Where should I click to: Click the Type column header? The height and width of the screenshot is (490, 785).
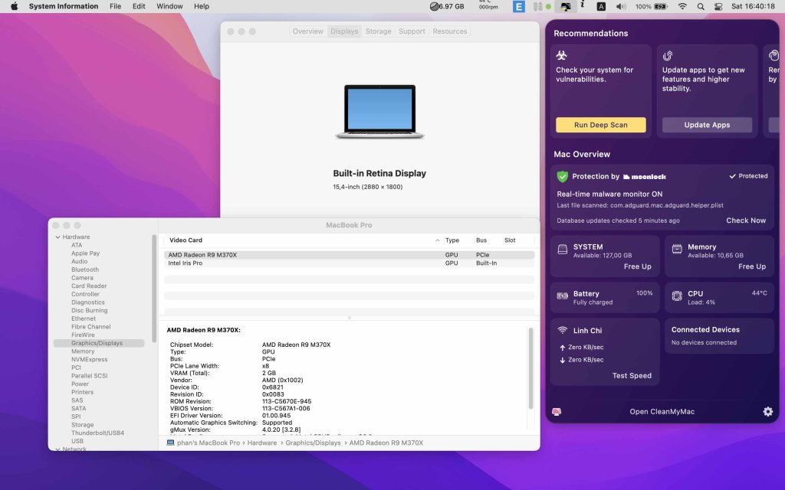tap(452, 240)
